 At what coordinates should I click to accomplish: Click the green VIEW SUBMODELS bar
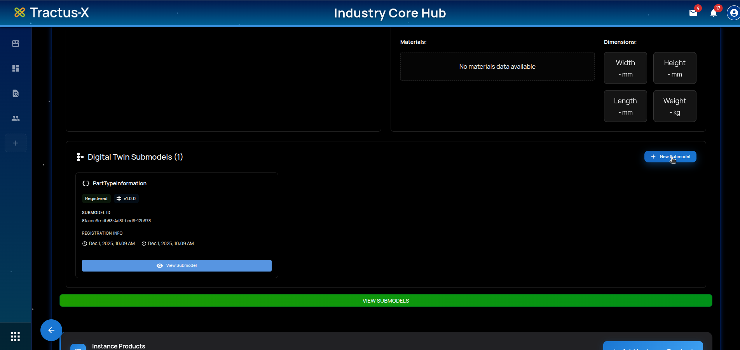point(386,301)
